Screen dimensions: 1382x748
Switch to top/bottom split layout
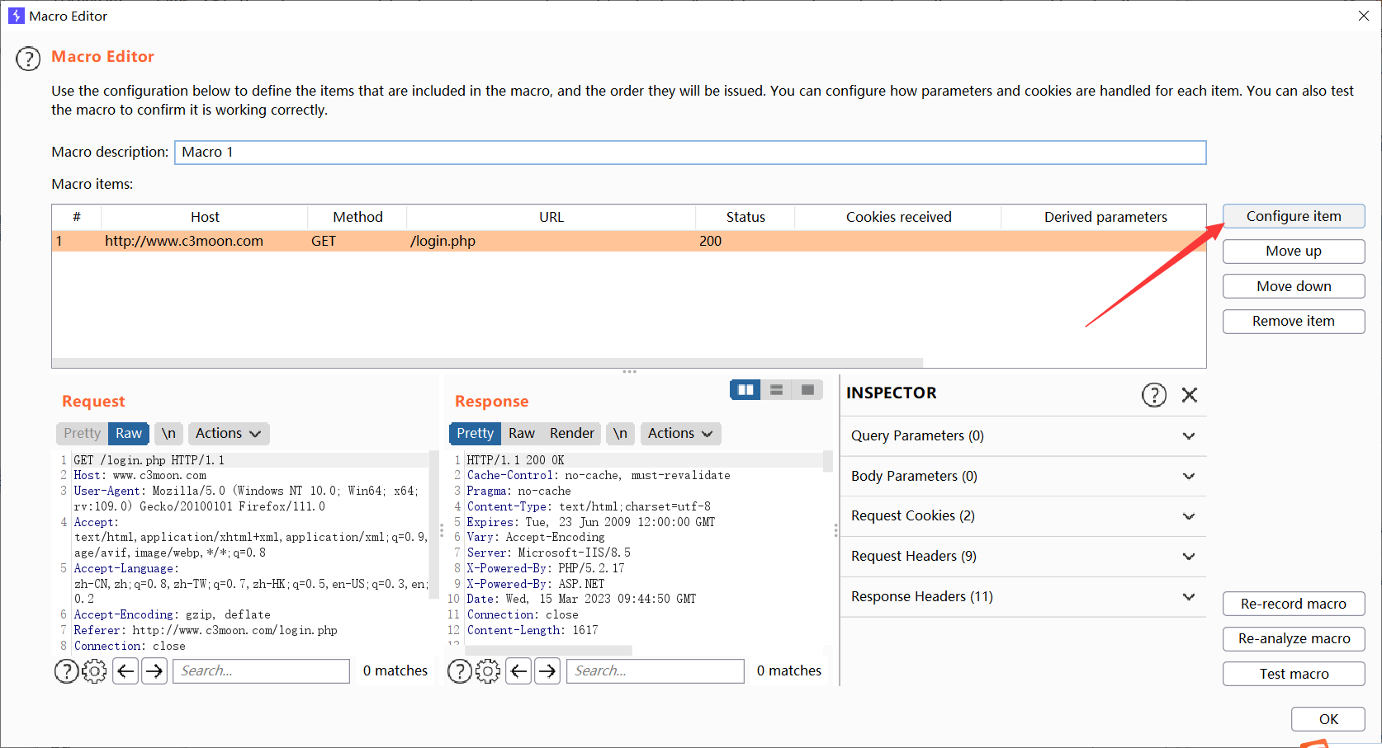(x=776, y=390)
